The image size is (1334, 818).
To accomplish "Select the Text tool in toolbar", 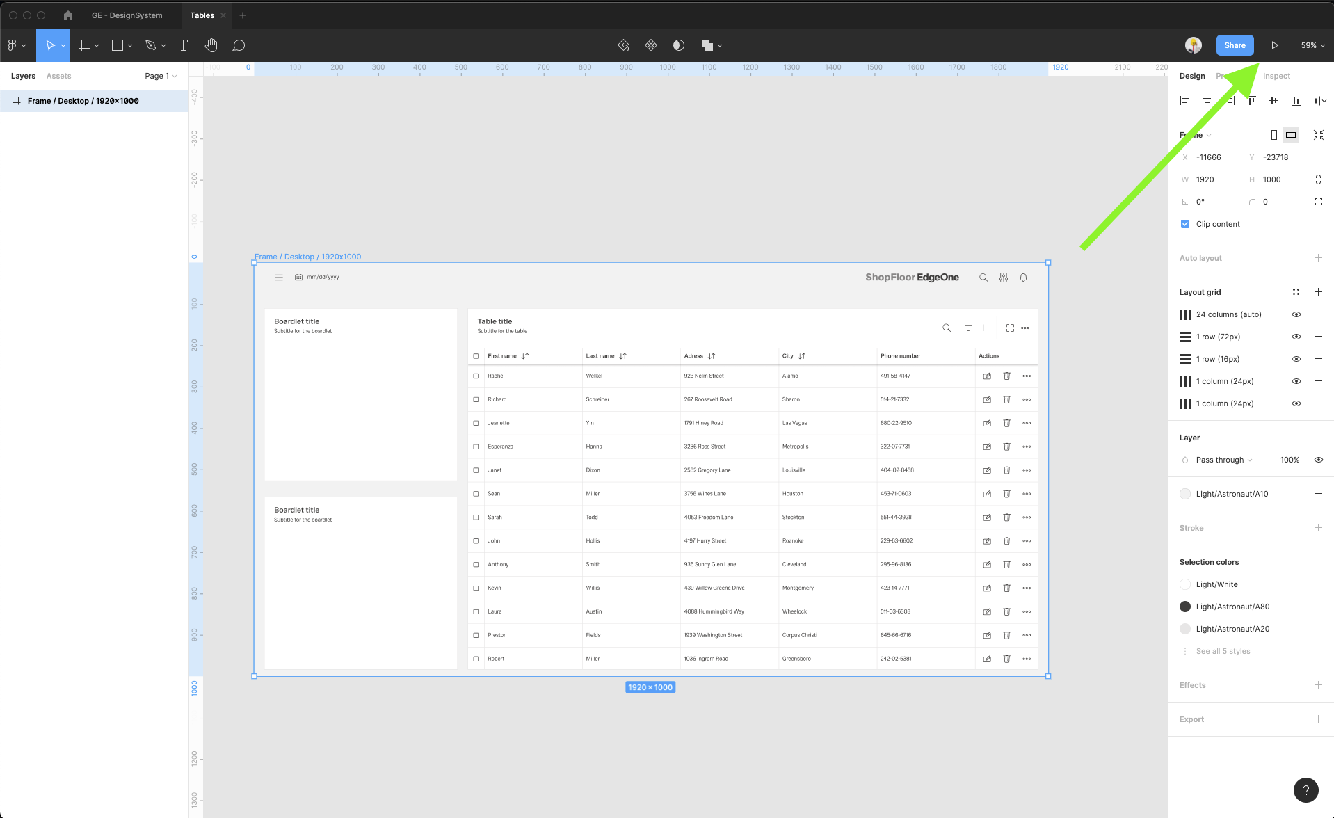I will 183,45.
